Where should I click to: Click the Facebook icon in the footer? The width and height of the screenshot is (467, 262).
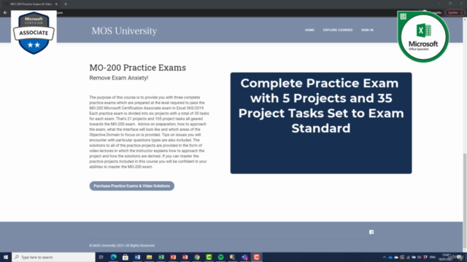pos(371,232)
